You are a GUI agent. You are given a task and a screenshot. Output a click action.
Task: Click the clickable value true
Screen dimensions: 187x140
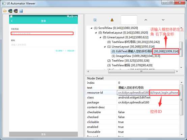coord(121,122)
